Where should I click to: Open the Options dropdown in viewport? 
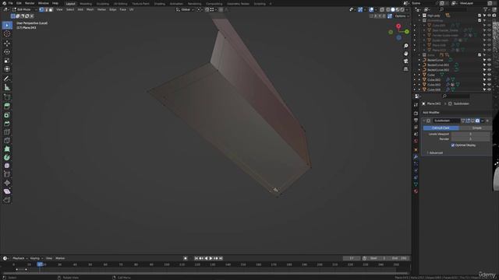[x=402, y=16]
